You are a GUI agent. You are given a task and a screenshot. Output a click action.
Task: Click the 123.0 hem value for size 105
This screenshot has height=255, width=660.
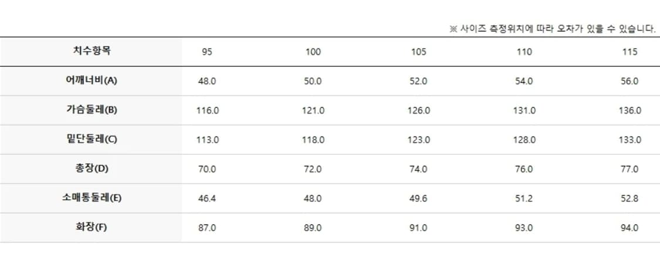point(418,140)
